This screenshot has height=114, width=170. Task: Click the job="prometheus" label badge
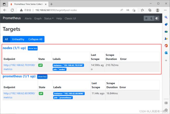click(63, 97)
